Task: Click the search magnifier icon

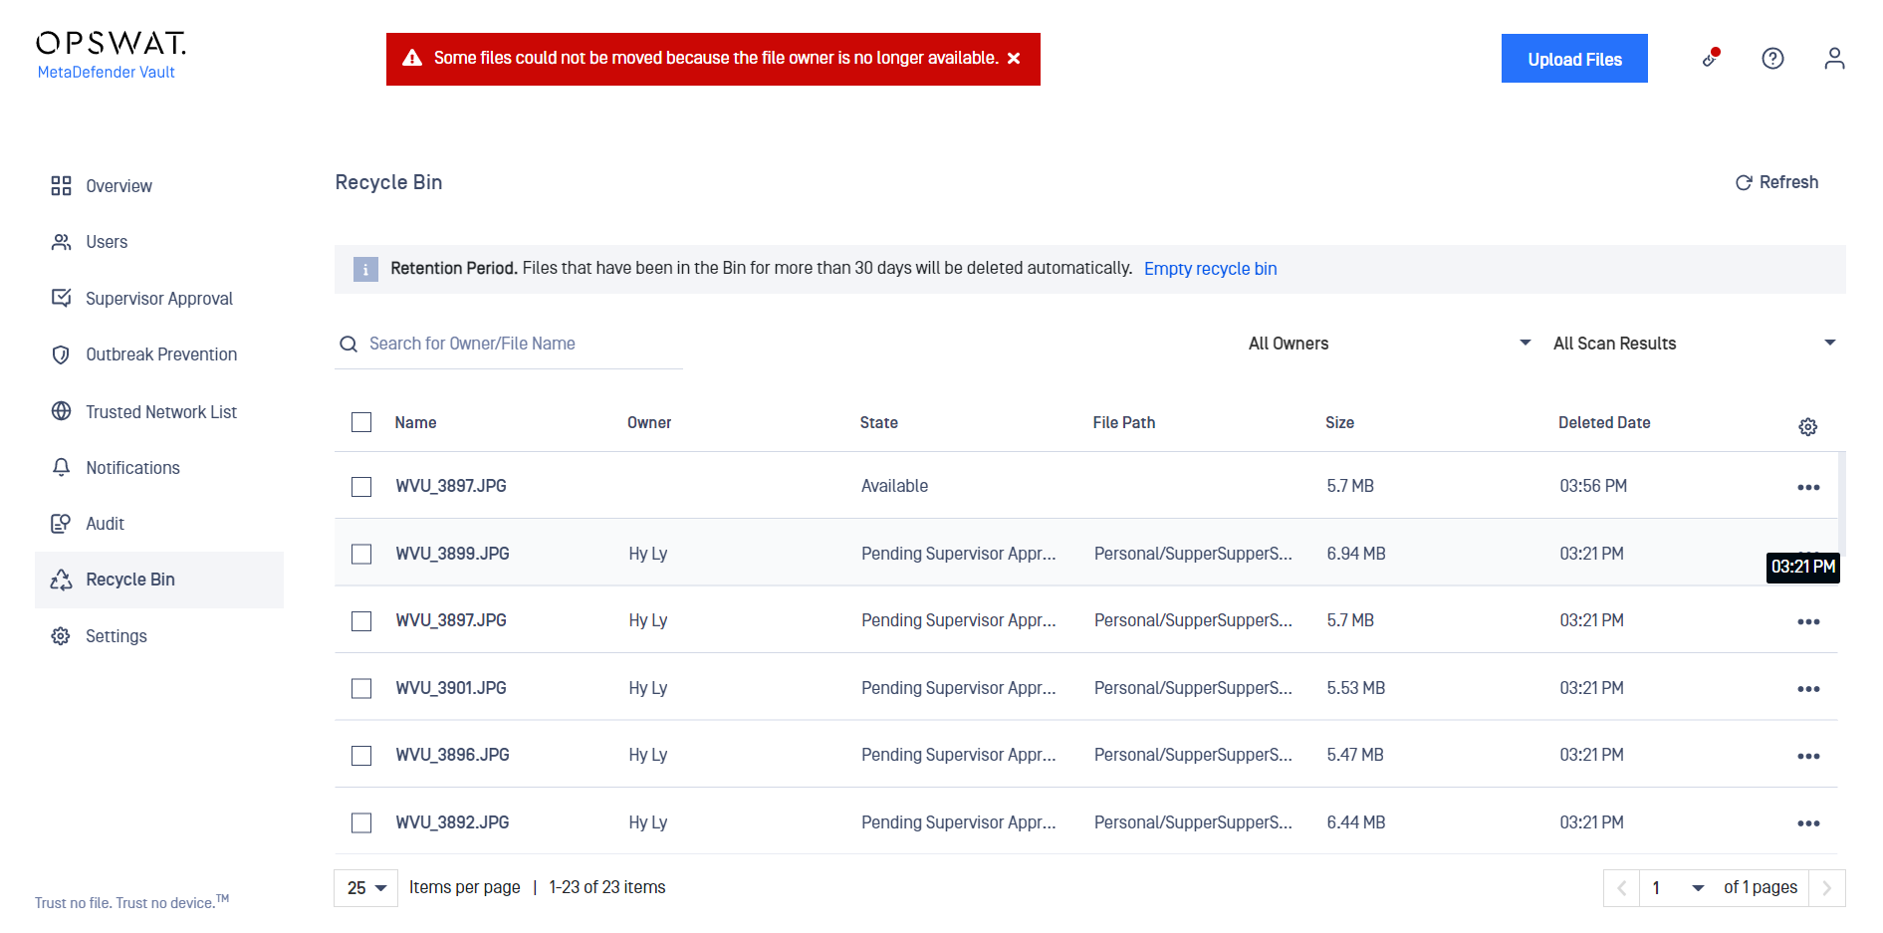Action: pyautogui.click(x=349, y=345)
